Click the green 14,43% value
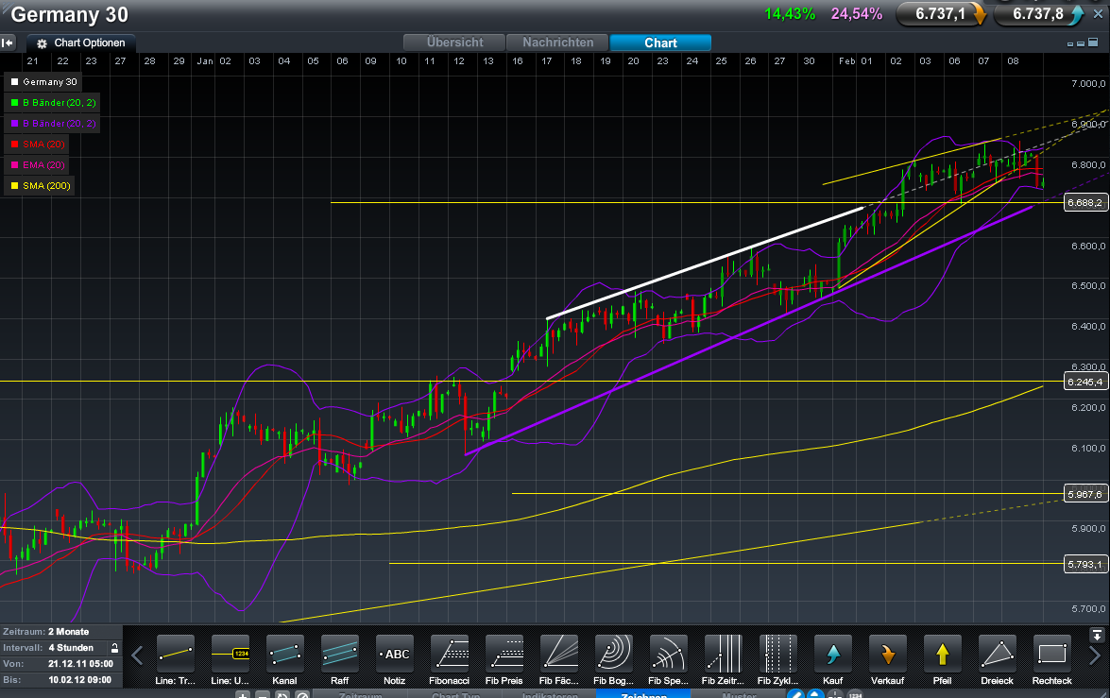 click(790, 14)
